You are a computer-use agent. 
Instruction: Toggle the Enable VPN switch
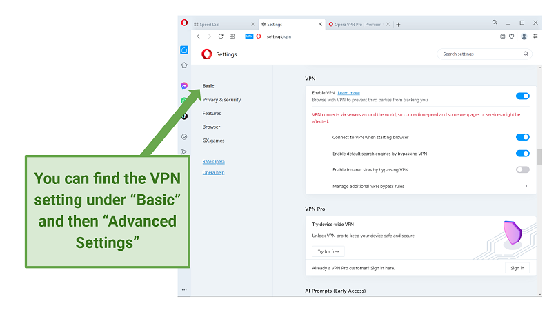[x=523, y=96]
